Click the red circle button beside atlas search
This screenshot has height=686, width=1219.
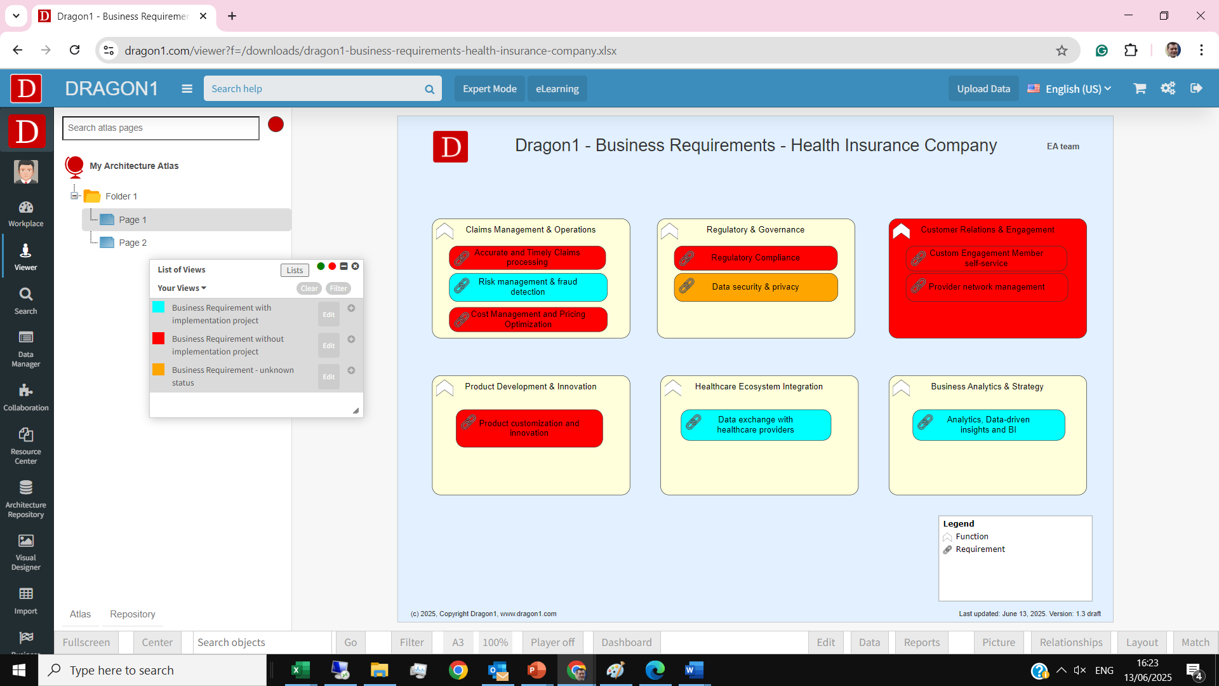pos(276,124)
